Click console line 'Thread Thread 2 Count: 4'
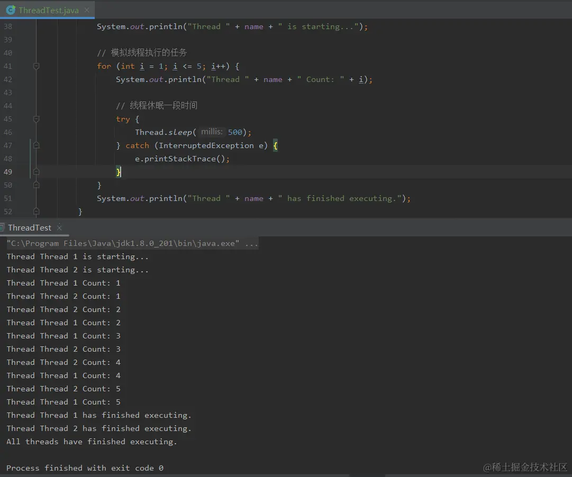The width and height of the screenshot is (572, 477). pyautogui.click(x=63, y=362)
